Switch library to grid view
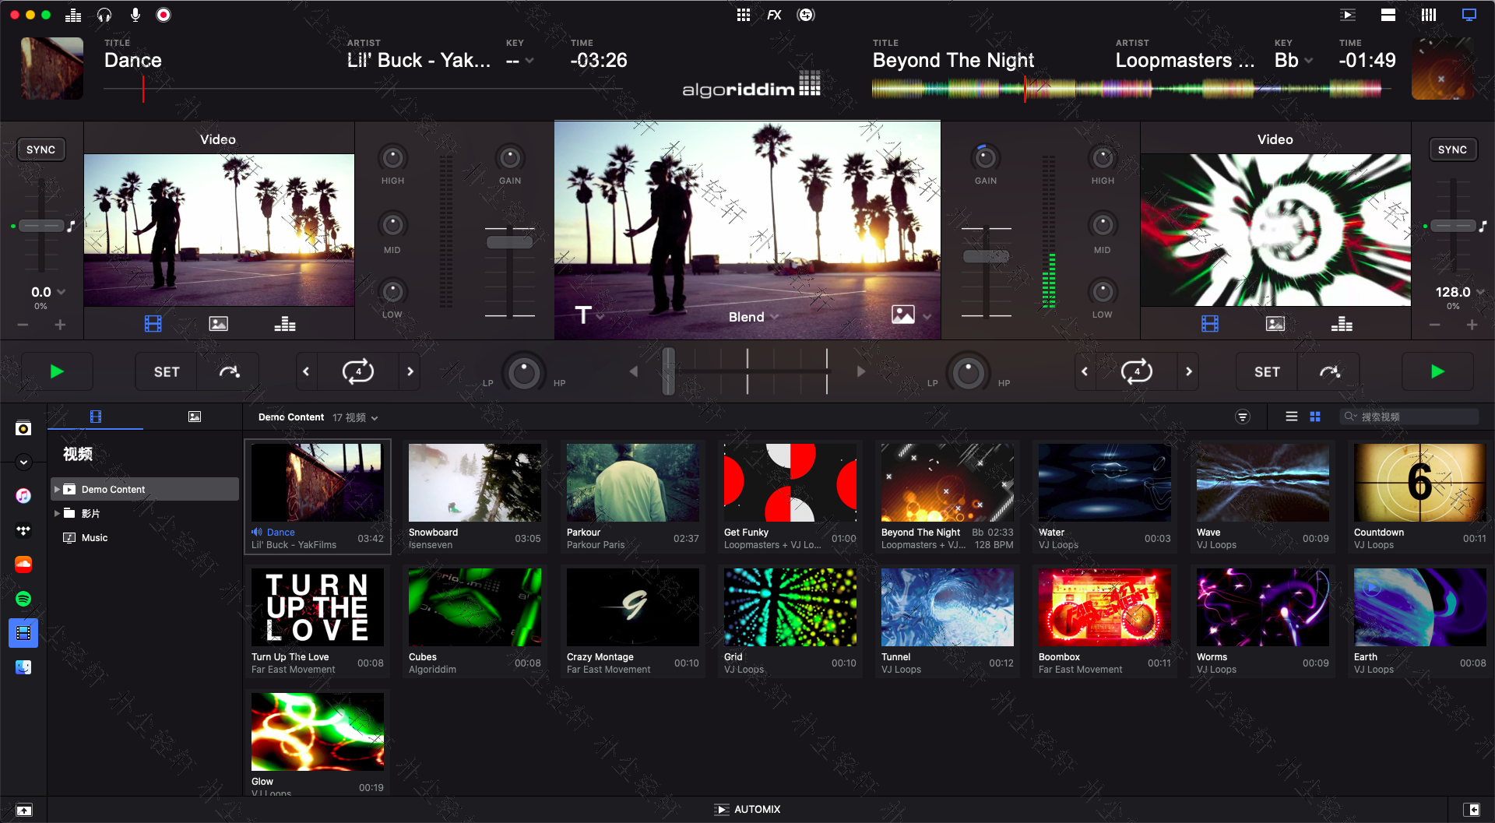The image size is (1495, 823). 1314,417
